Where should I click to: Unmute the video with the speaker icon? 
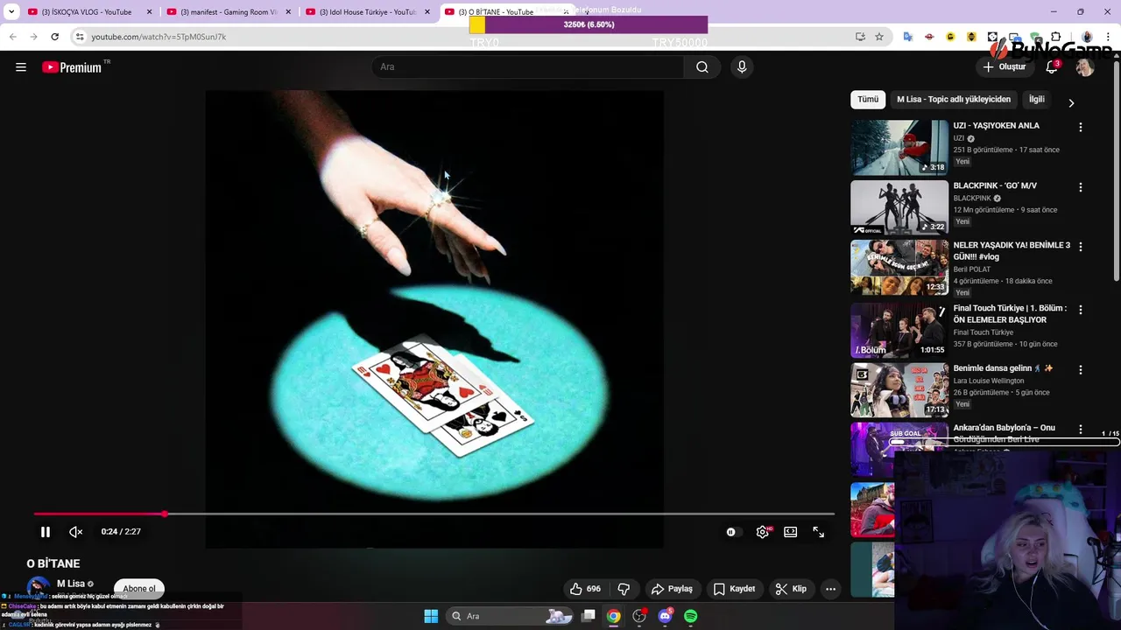(x=76, y=531)
